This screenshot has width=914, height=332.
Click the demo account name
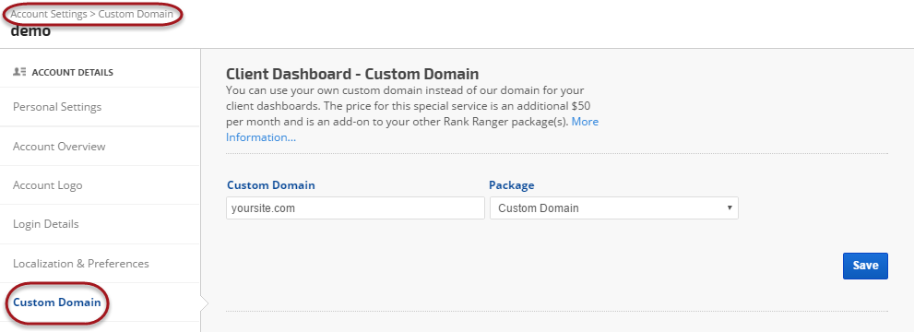click(x=30, y=30)
